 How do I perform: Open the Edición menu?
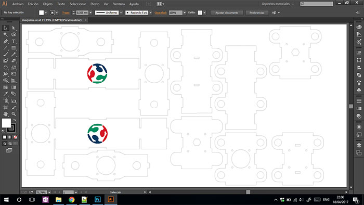click(33, 4)
